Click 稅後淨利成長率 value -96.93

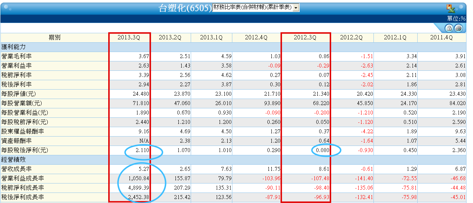coord(321,197)
